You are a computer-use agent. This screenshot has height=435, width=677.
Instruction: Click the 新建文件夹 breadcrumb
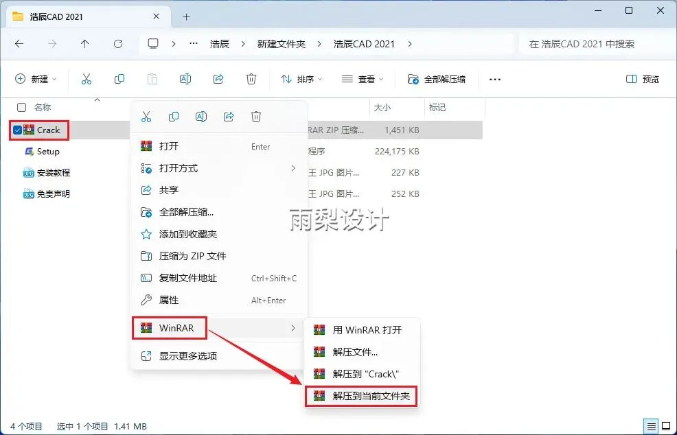tap(281, 44)
